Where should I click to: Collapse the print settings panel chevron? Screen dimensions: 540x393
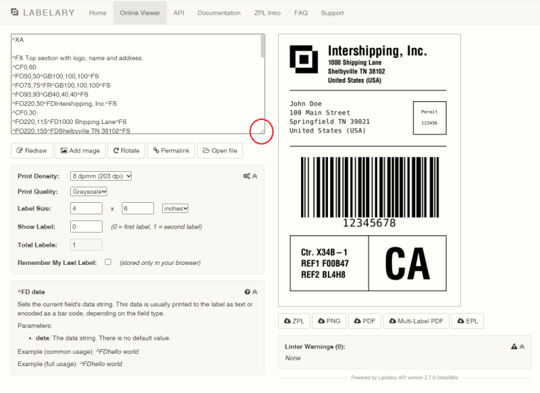pyautogui.click(x=255, y=176)
